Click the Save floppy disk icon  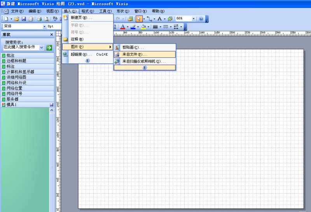point(24,19)
